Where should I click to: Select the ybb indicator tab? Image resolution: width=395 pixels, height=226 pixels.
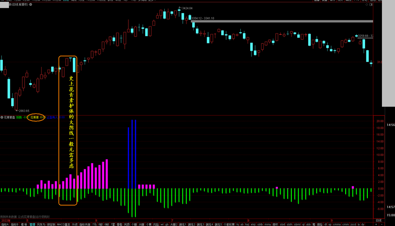point(308,224)
